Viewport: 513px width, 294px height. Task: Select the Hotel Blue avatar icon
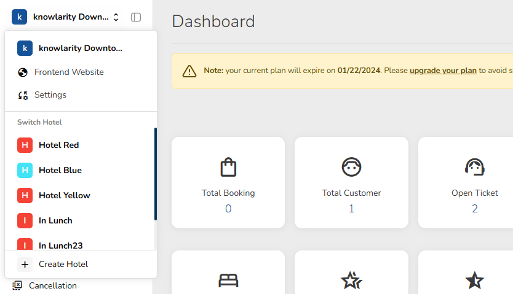(25, 171)
